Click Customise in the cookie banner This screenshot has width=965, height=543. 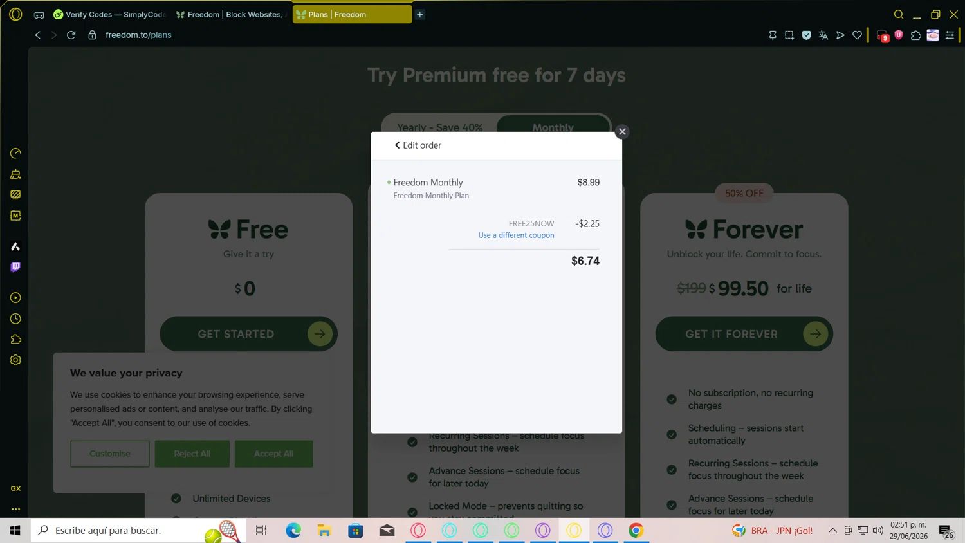click(x=110, y=454)
